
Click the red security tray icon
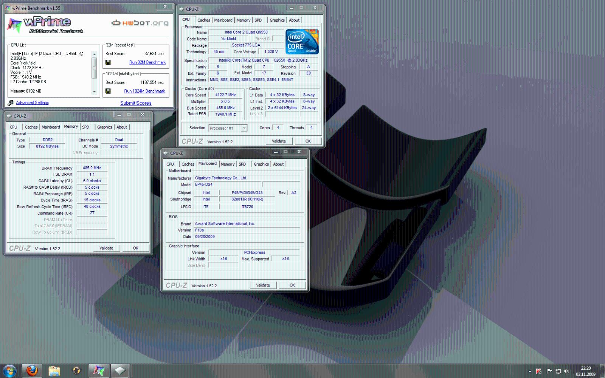tap(539, 371)
